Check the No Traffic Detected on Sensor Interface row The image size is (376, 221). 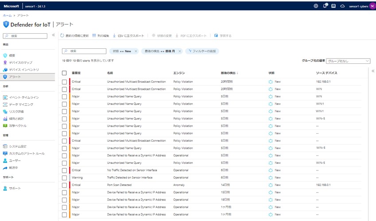pyautogui.click(x=64, y=170)
